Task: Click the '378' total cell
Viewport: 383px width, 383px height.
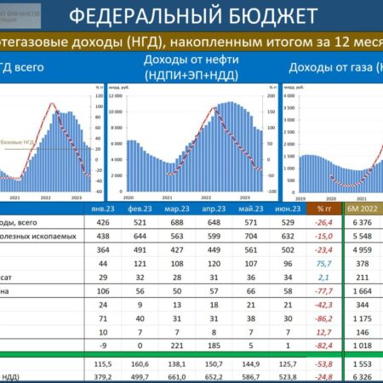Action: click(x=363, y=264)
